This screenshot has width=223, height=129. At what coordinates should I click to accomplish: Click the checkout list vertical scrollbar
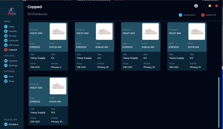(x=219, y=102)
